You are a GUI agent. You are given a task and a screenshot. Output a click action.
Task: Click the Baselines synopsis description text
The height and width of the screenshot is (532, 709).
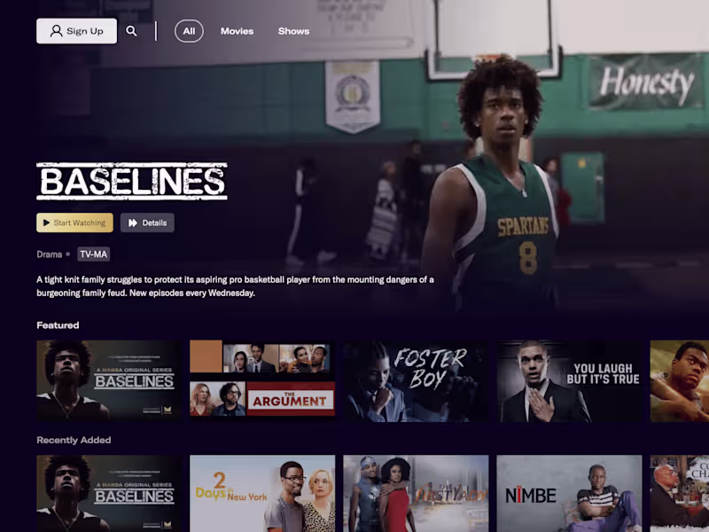(x=235, y=286)
